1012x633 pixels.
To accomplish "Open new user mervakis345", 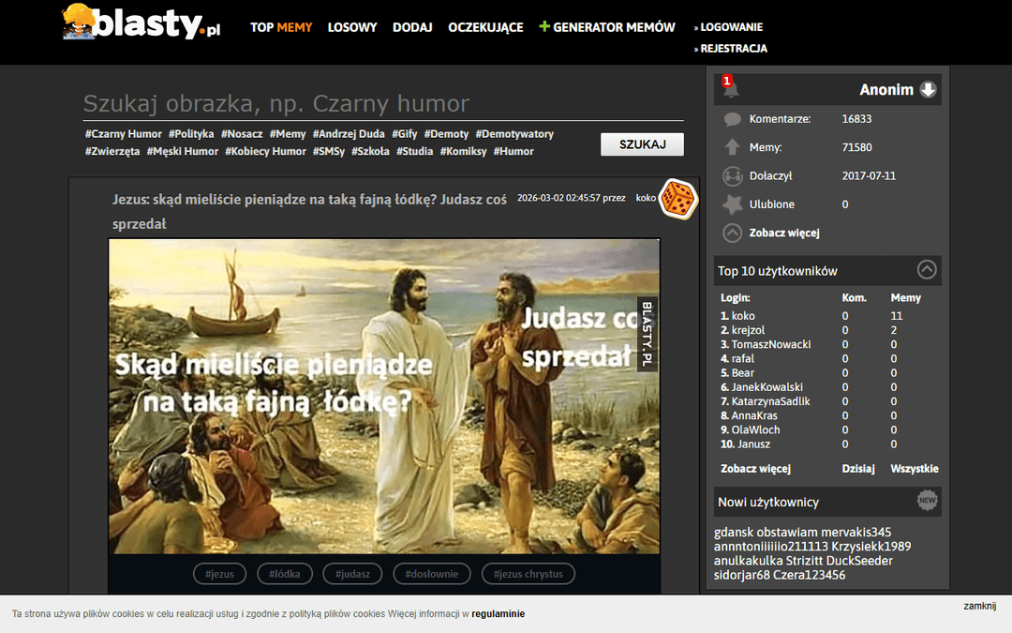I will (x=856, y=533).
